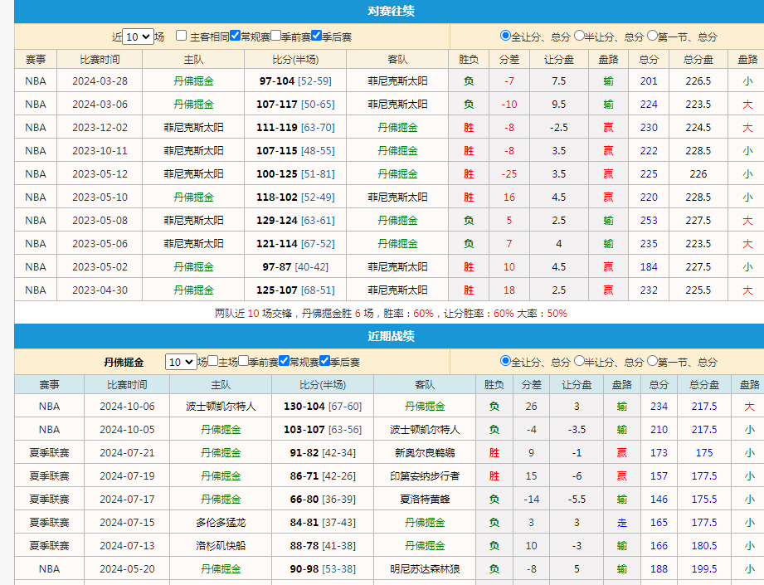Uncheck the 常规赛 checkbox in head-to-head filter
This screenshot has width=764, height=585.
coord(235,36)
